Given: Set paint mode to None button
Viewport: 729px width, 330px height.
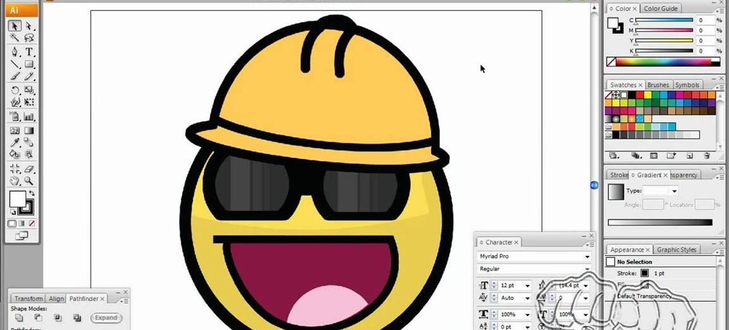Looking at the screenshot, I should click(31, 223).
